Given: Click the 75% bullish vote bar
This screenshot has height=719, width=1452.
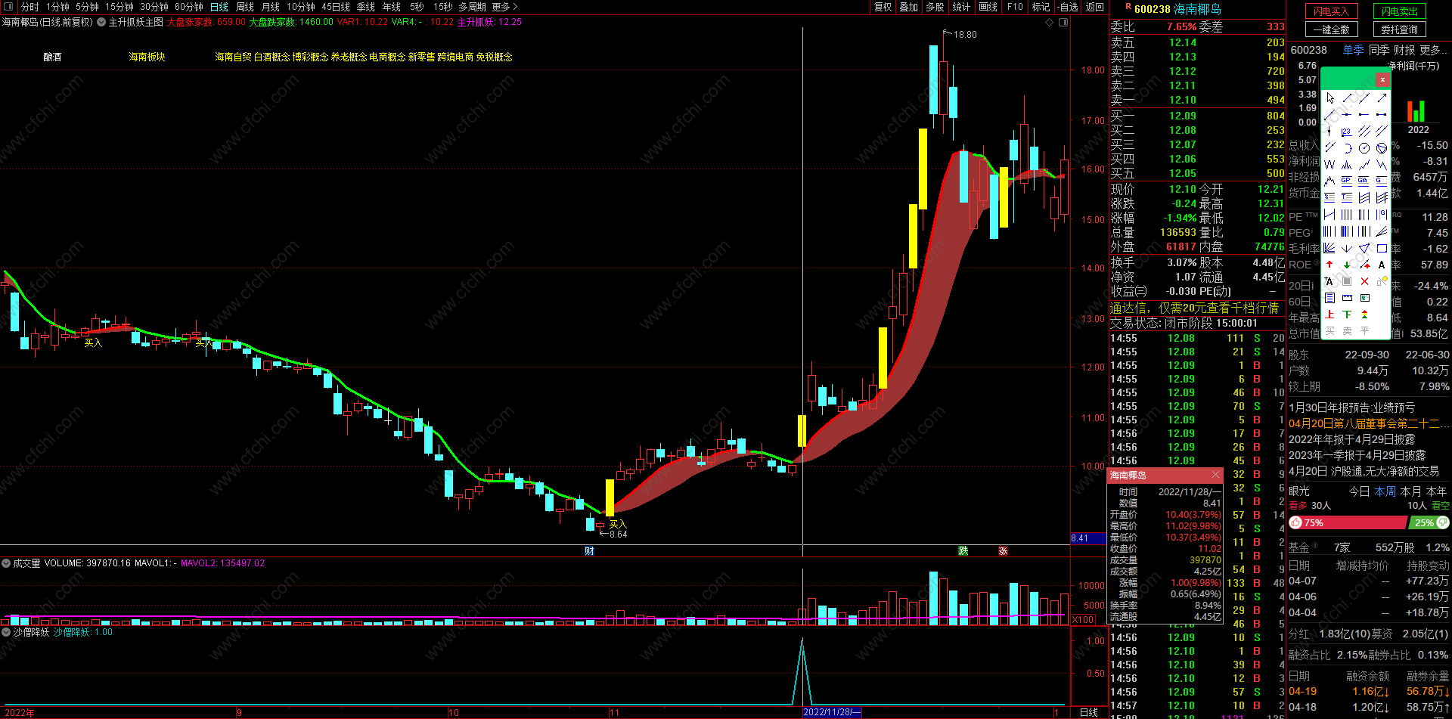Looking at the screenshot, I should coord(1348,522).
